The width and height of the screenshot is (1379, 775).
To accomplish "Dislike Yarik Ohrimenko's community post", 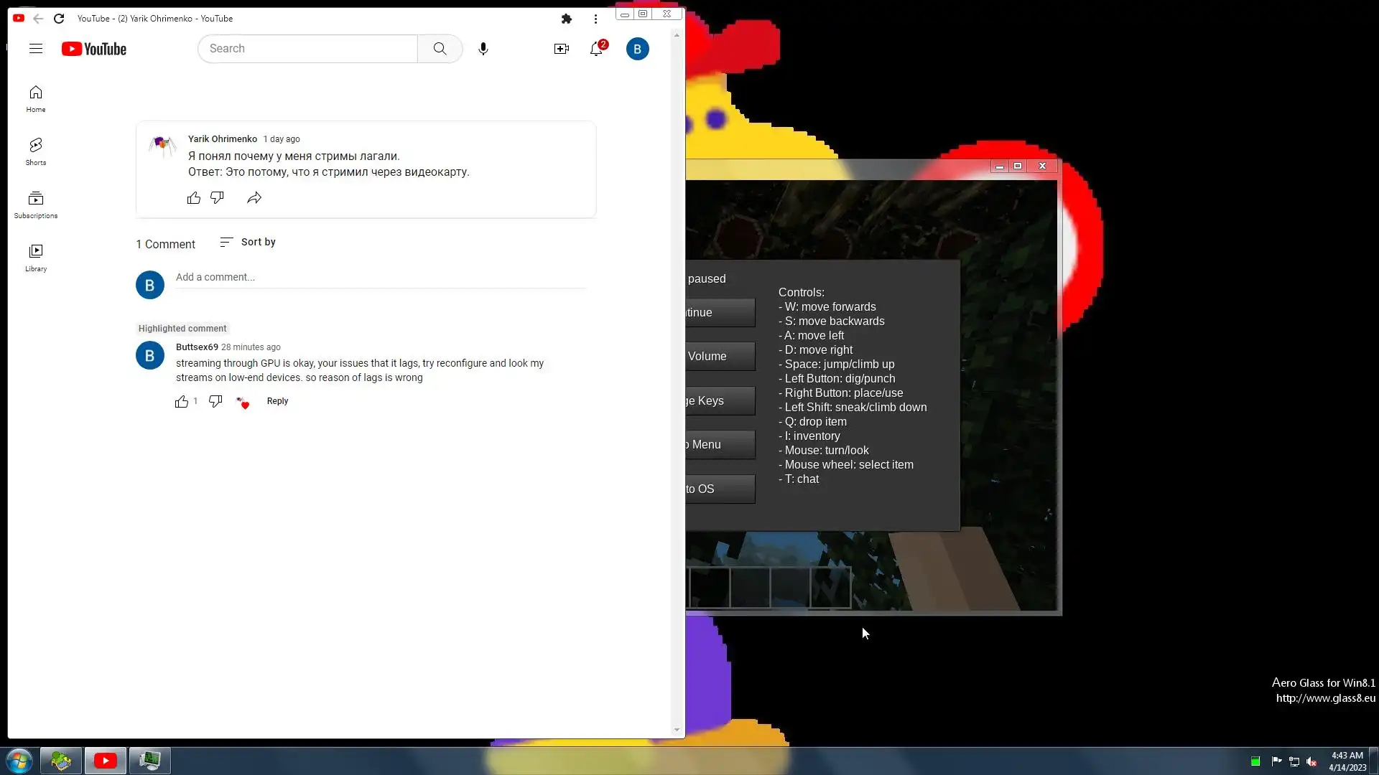I will coord(217,197).
